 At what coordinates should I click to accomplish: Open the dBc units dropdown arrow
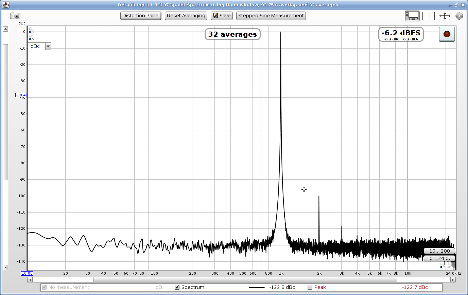pos(48,47)
